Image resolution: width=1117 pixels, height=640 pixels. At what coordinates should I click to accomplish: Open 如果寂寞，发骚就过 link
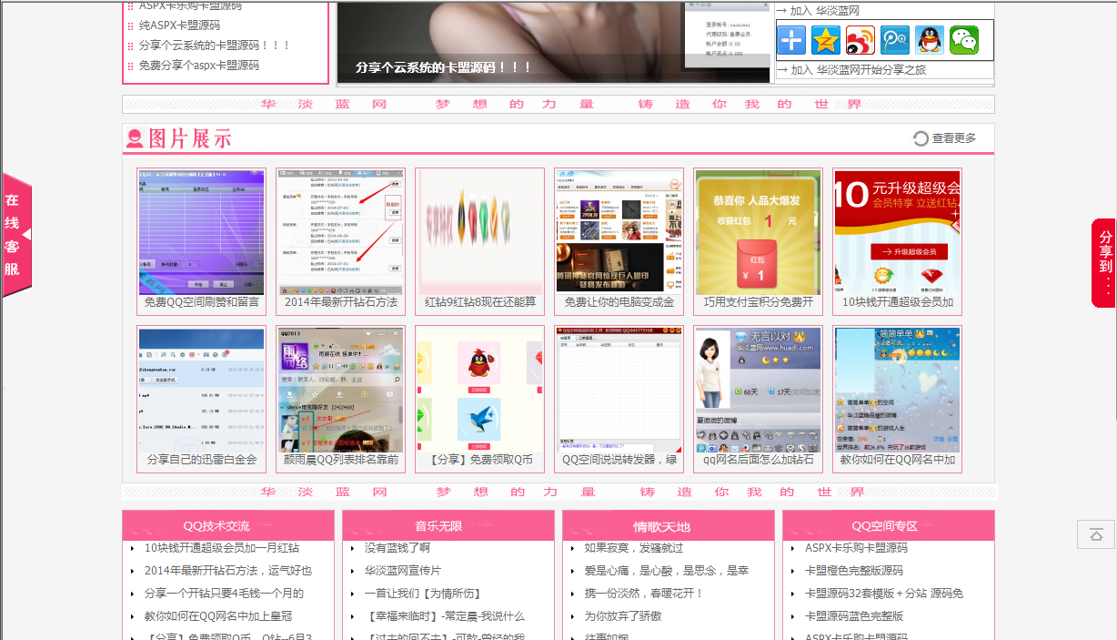[x=634, y=548]
